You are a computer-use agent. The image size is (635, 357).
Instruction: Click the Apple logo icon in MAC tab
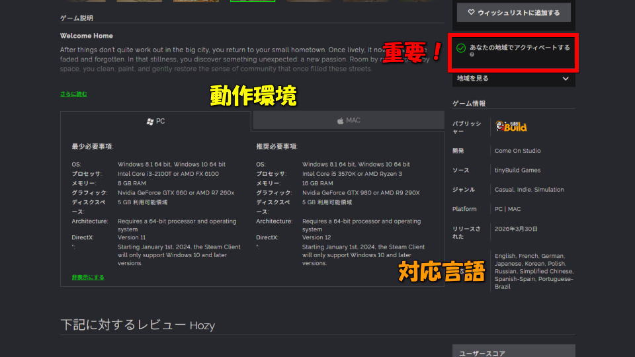[x=340, y=120]
